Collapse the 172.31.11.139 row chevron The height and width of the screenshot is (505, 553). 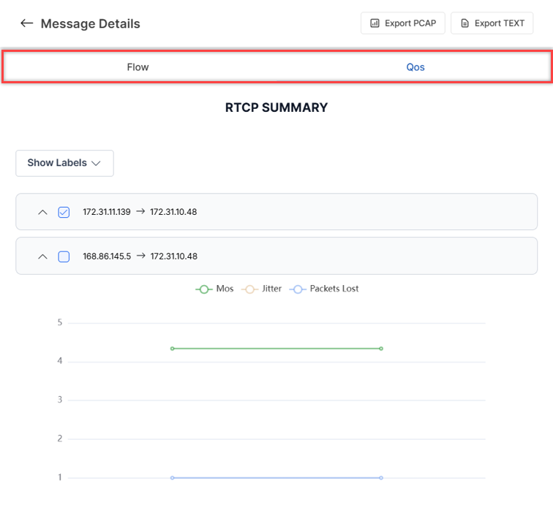(x=42, y=212)
